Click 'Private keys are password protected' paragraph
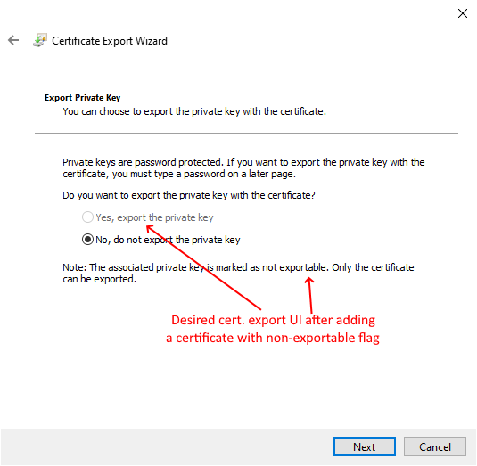The width and height of the screenshot is (477, 466). [x=243, y=168]
